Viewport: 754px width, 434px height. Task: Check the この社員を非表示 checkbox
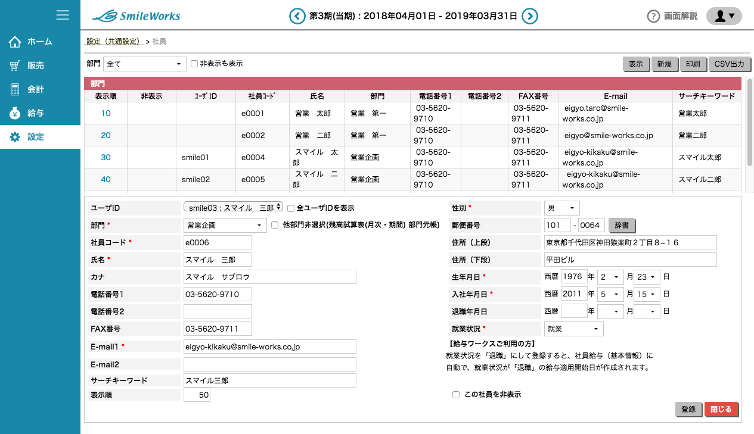tap(456, 395)
